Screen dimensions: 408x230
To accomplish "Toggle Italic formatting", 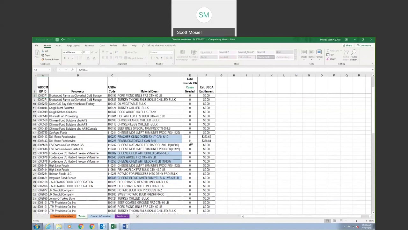I will click(x=69, y=58).
